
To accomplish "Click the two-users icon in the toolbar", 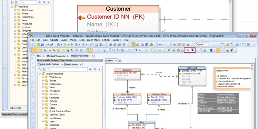I will pyautogui.click(x=232, y=50).
